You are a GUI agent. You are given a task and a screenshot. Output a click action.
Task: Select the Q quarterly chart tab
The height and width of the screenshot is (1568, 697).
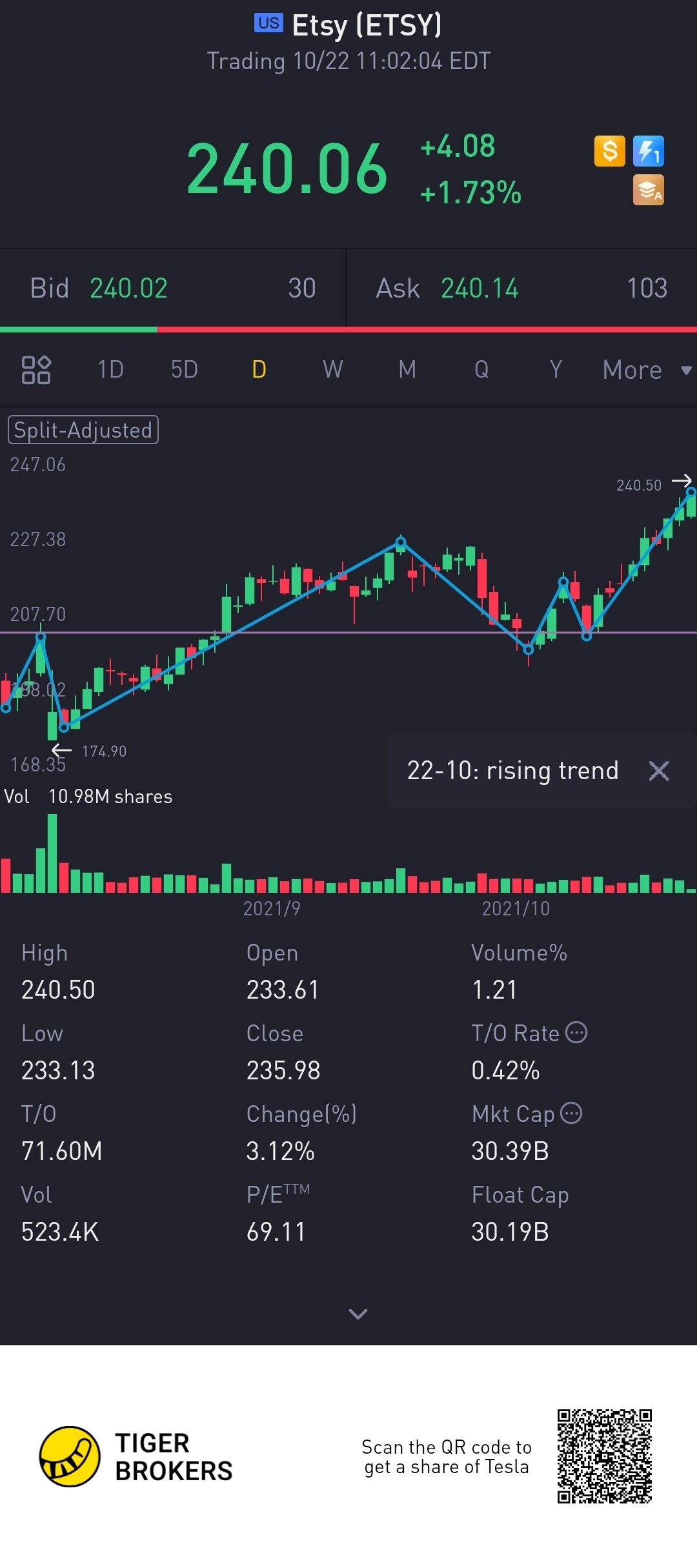point(481,370)
